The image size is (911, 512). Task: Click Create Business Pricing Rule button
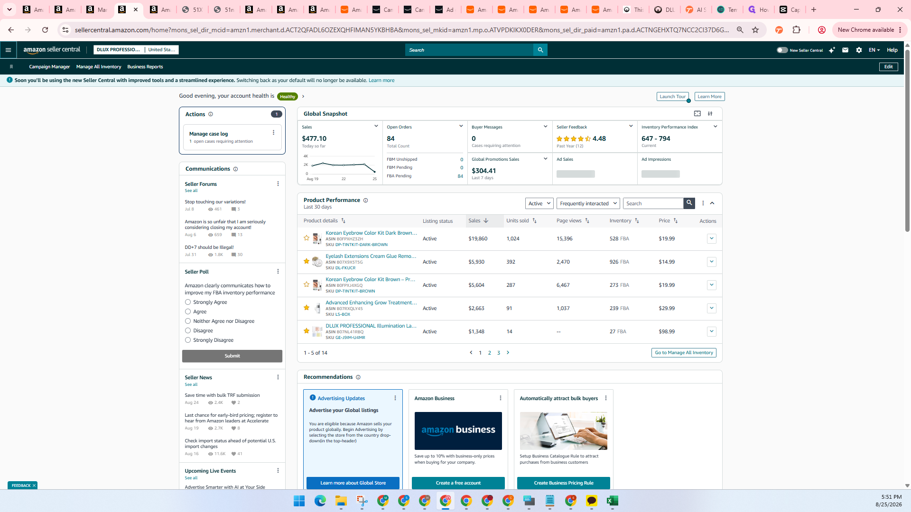[563, 483]
